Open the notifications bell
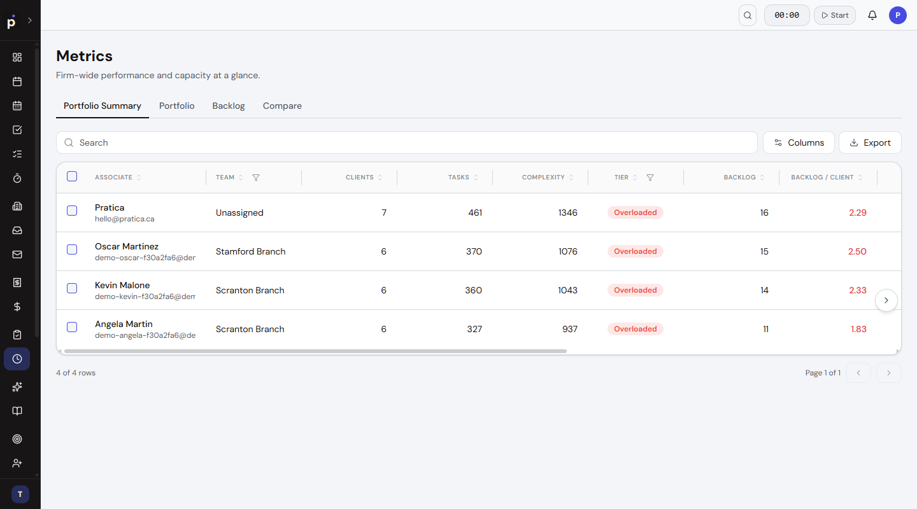This screenshot has height=509, width=917. 872,15
